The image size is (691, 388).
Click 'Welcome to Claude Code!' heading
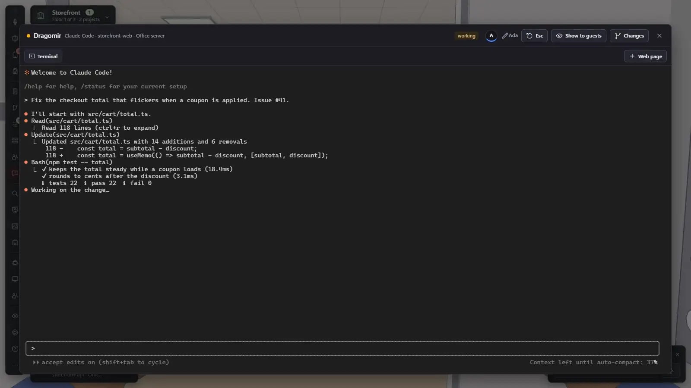[x=72, y=73]
